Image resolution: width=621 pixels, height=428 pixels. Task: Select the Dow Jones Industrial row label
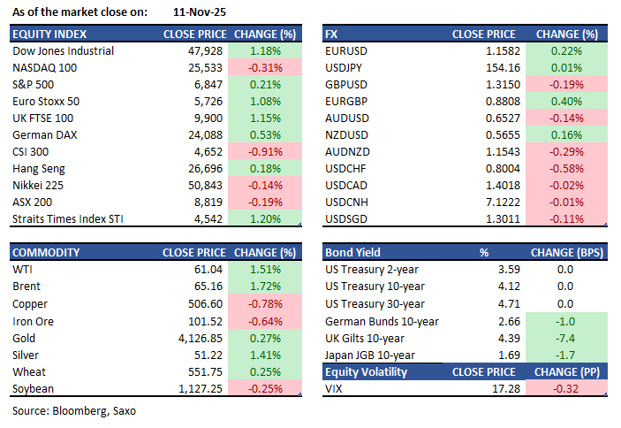63,51
